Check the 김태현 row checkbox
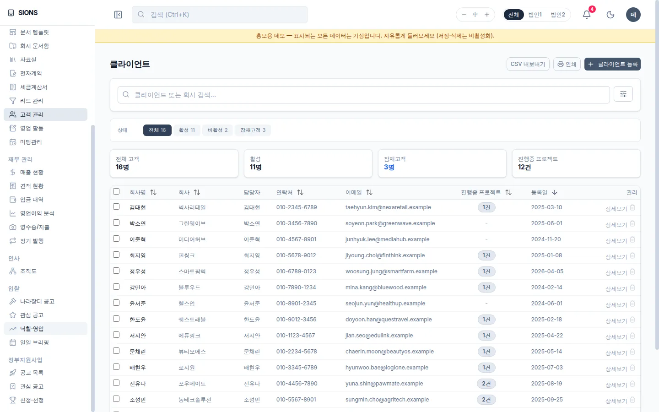Image resolution: width=659 pixels, height=412 pixels. click(116, 206)
